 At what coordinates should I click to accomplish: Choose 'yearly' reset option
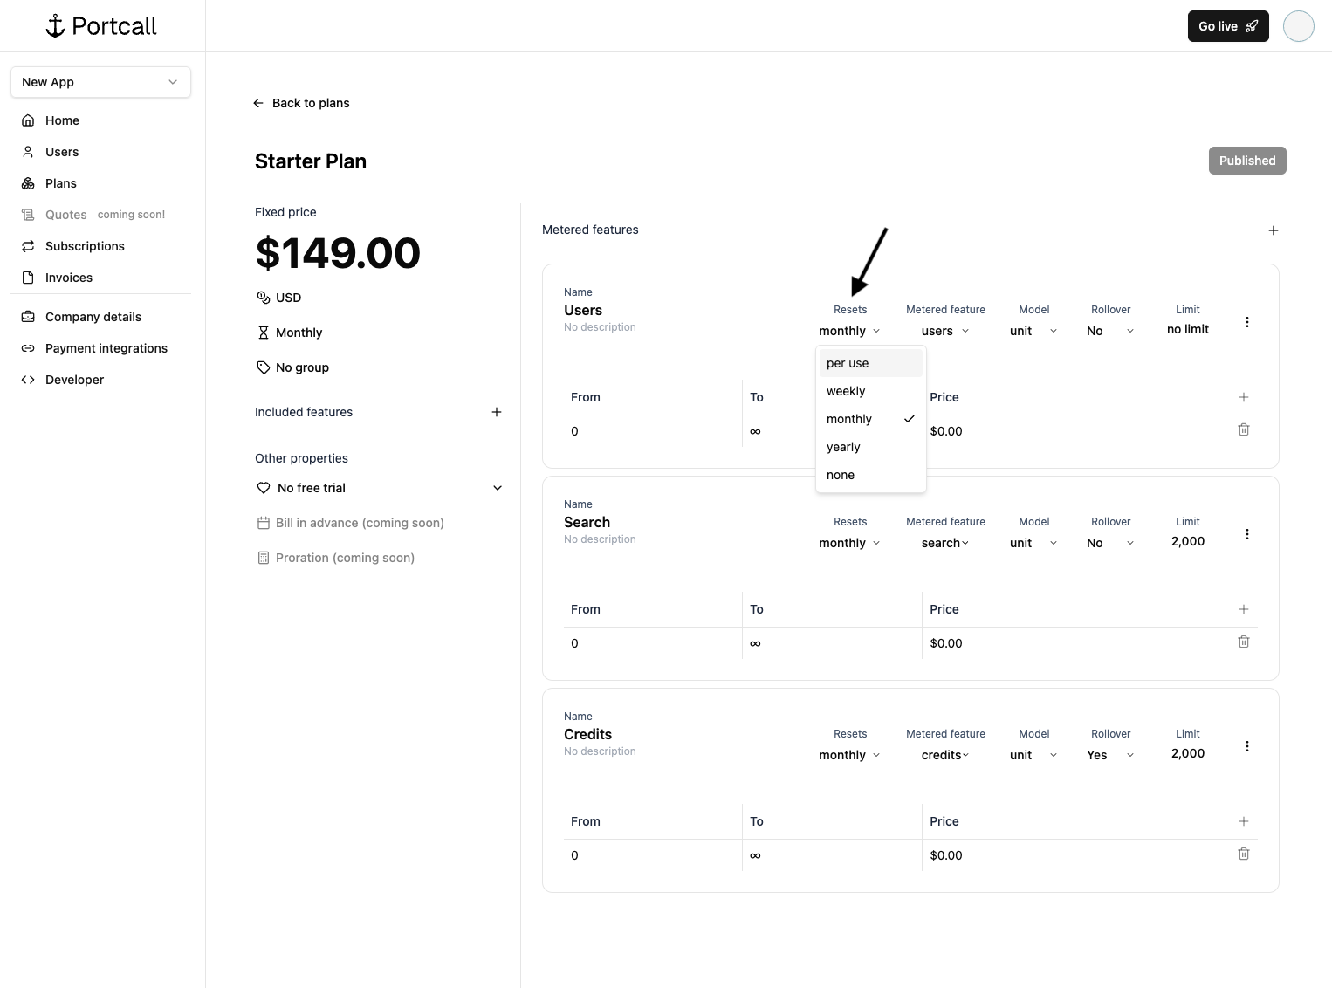[843, 447]
